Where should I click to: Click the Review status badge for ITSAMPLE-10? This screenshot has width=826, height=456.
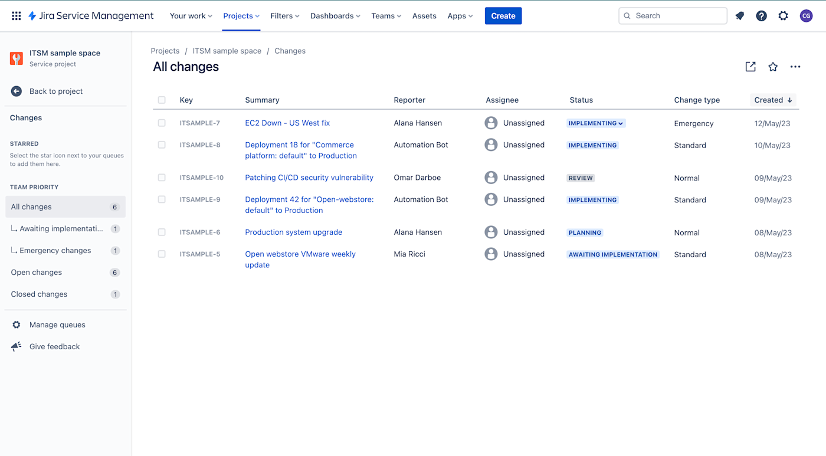pyautogui.click(x=581, y=178)
